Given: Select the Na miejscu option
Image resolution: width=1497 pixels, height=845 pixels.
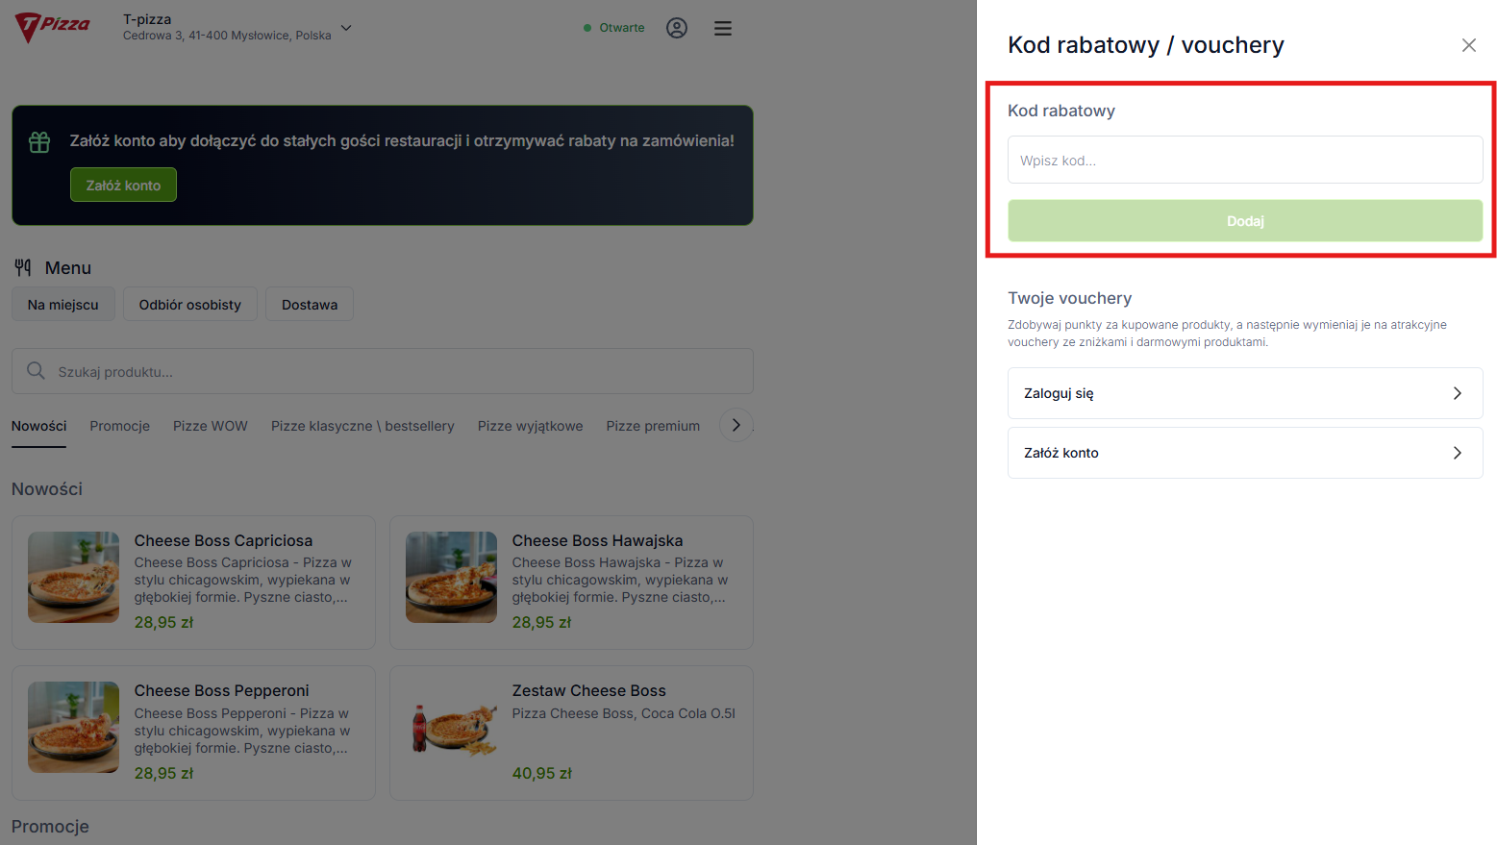Looking at the screenshot, I should 63,305.
